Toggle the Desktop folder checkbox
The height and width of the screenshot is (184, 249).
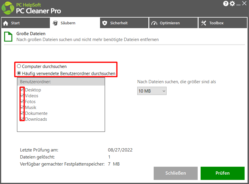tap(22, 90)
